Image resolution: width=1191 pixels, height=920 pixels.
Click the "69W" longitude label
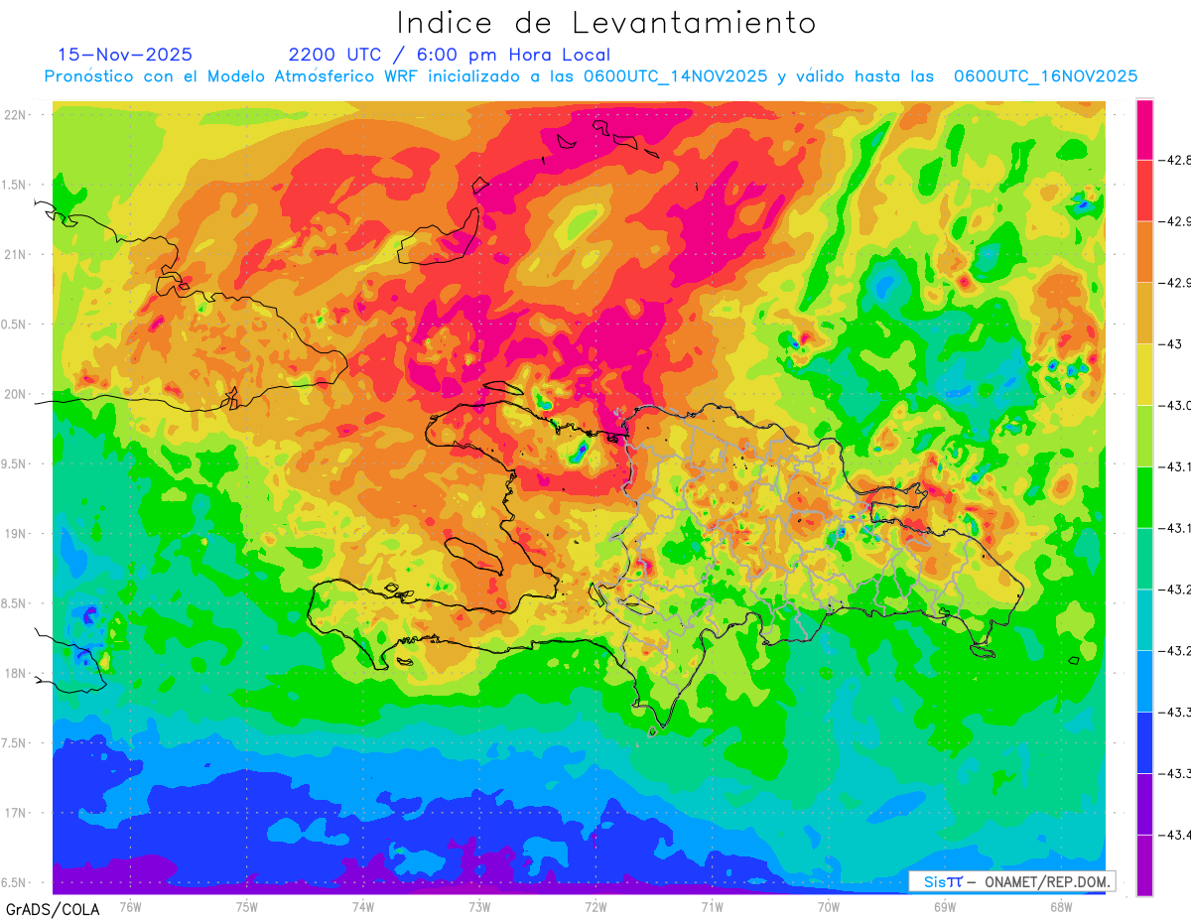pyautogui.click(x=945, y=907)
